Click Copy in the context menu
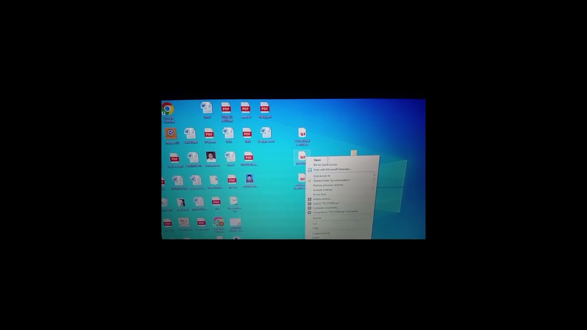 point(315,228)
